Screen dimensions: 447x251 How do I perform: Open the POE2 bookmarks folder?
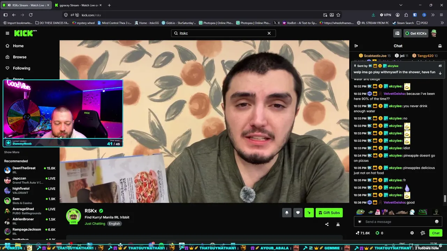[422, 23]
